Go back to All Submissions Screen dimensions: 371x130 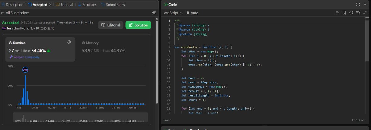point(15,13)
